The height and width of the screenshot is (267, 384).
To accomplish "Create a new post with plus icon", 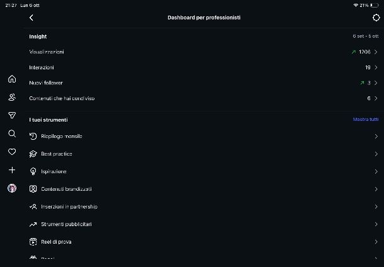I will tap(12, 170).
